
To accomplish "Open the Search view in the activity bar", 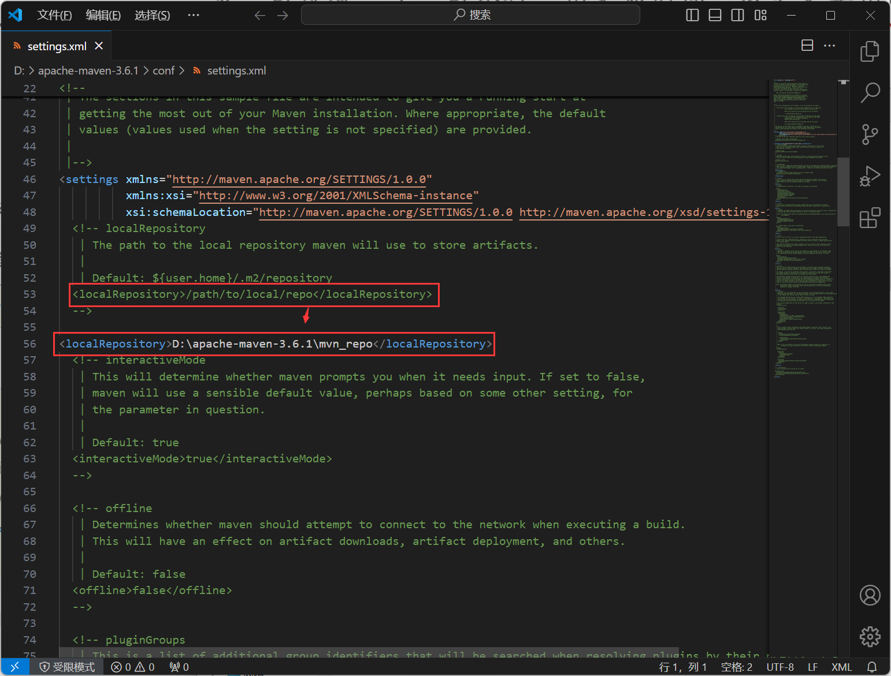I will [x=870, y=92].
